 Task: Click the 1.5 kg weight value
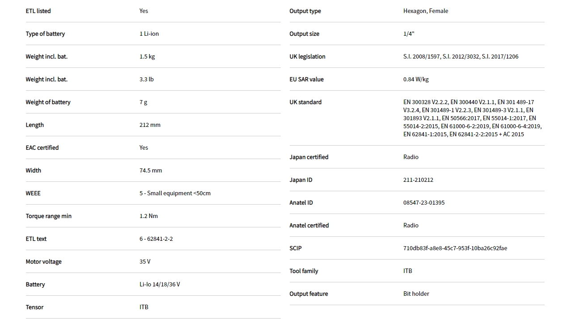point(147,57)
